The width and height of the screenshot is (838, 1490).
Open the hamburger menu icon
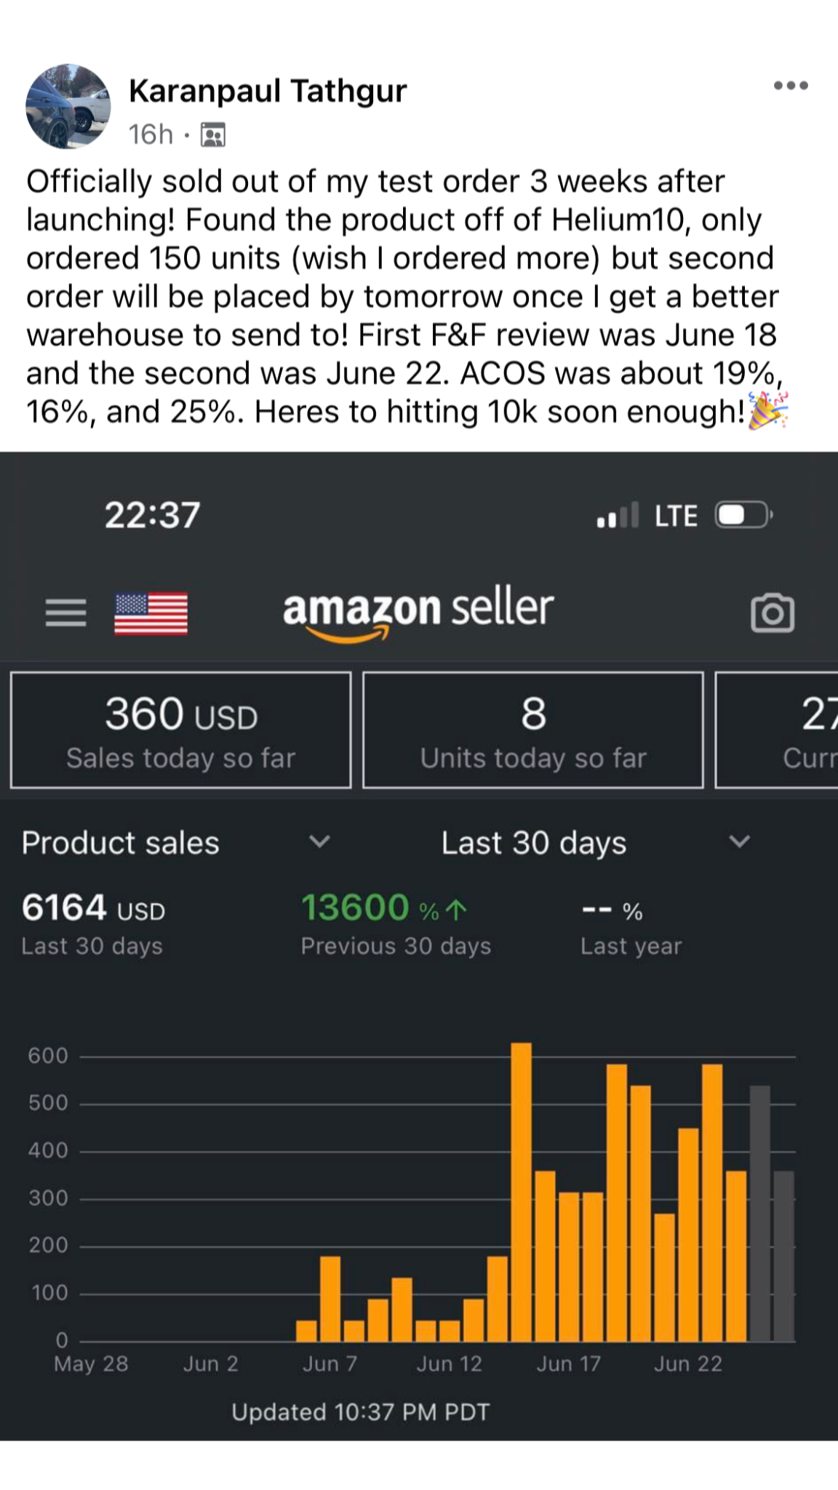(x=65, y=613)
